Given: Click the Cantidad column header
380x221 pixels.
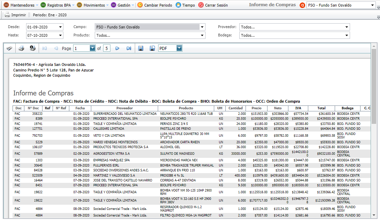Looking at the screenshot, I should pyautogui.click(x=235, y=108).
